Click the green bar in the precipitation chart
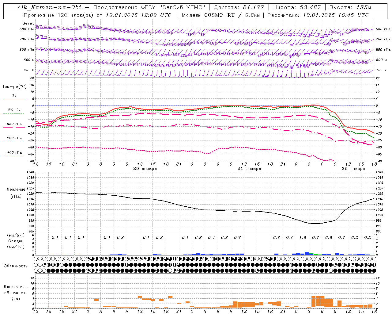The height and width of the screenshot is (314, 392). point(316,254)
